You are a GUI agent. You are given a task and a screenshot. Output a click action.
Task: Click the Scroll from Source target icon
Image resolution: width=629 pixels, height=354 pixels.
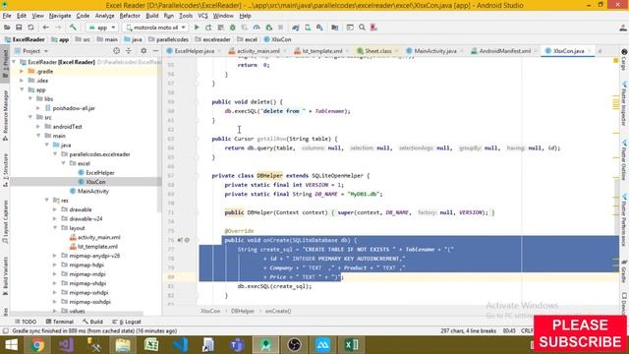pos(116,51)
